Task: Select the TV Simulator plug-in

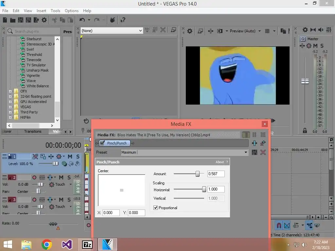Action: (x=36, y=65)
